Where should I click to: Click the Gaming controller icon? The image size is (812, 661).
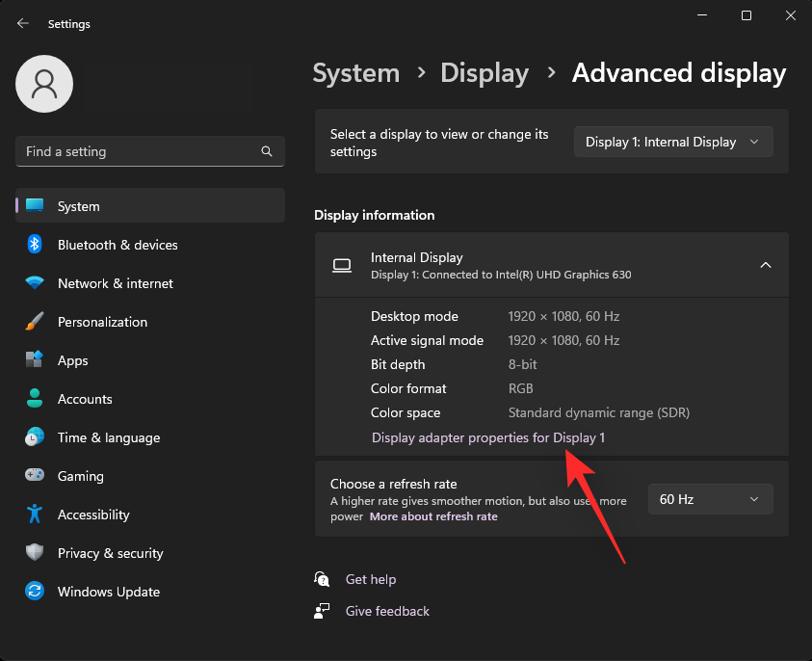click(35, 476)
